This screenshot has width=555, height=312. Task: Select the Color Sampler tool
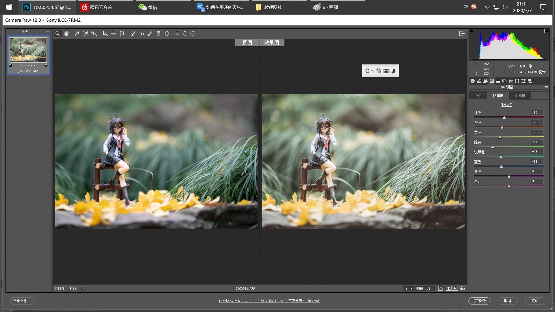85,34
